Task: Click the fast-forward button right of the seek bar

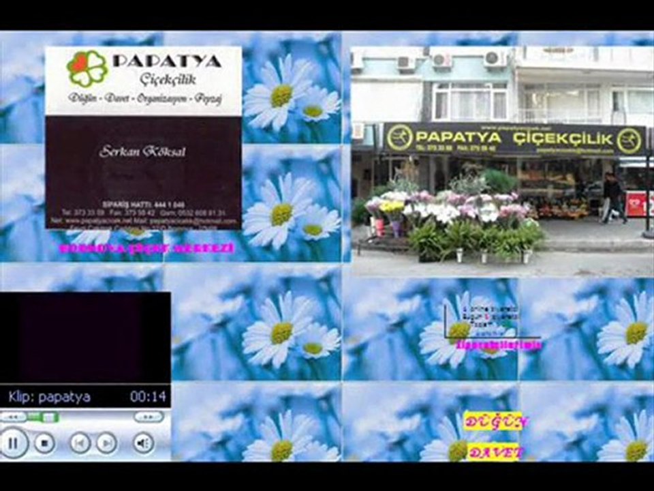Action: pyautogui.click(x=149, y=417)
